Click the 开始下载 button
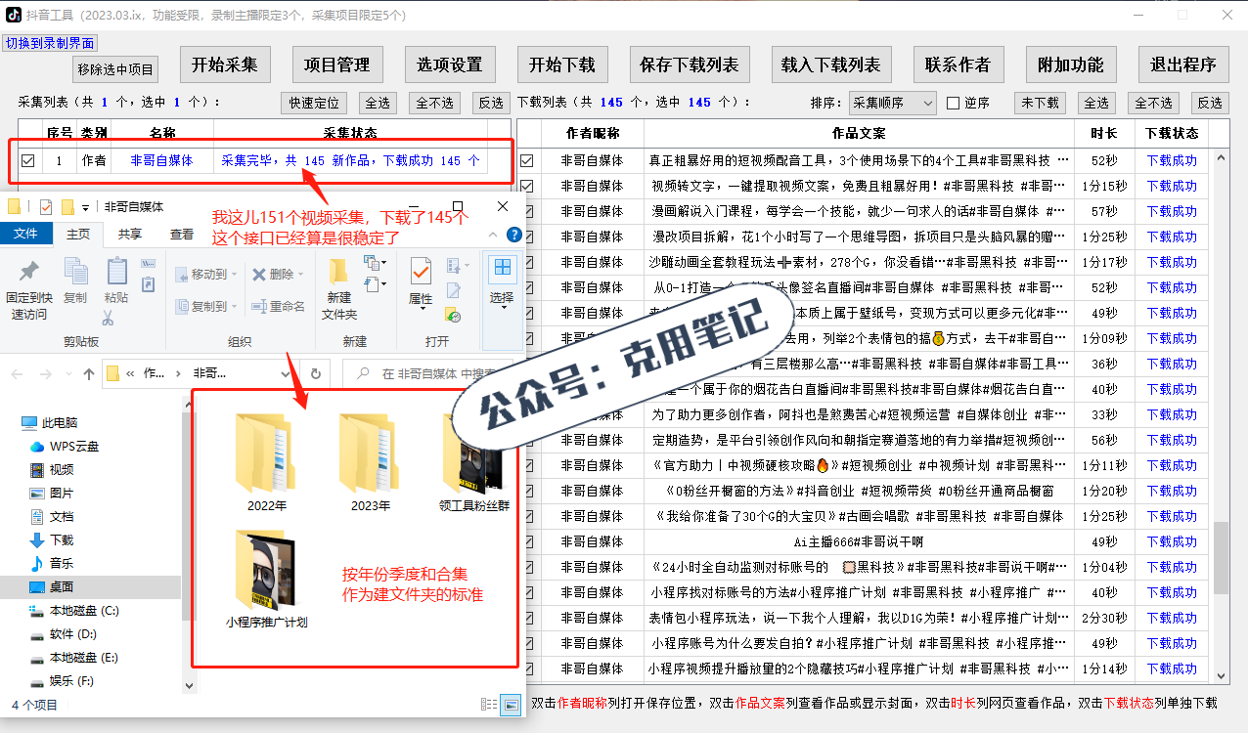Image resolution: width=1248 pixels, height=733 pixels. click(562, 65)
